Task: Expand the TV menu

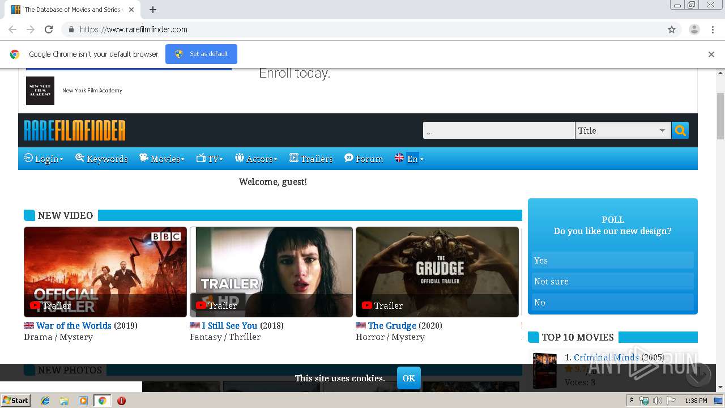Action: click(x=210, y=159)
